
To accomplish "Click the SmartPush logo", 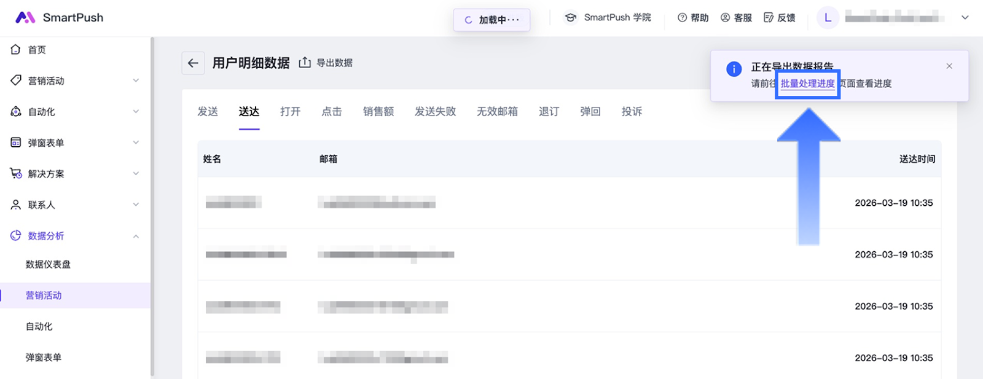I will coord(25,18).
